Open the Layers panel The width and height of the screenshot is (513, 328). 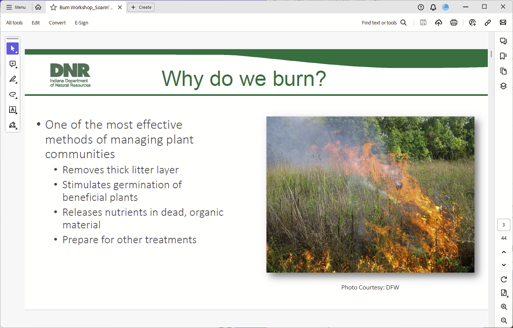click(x=503, y=86)
